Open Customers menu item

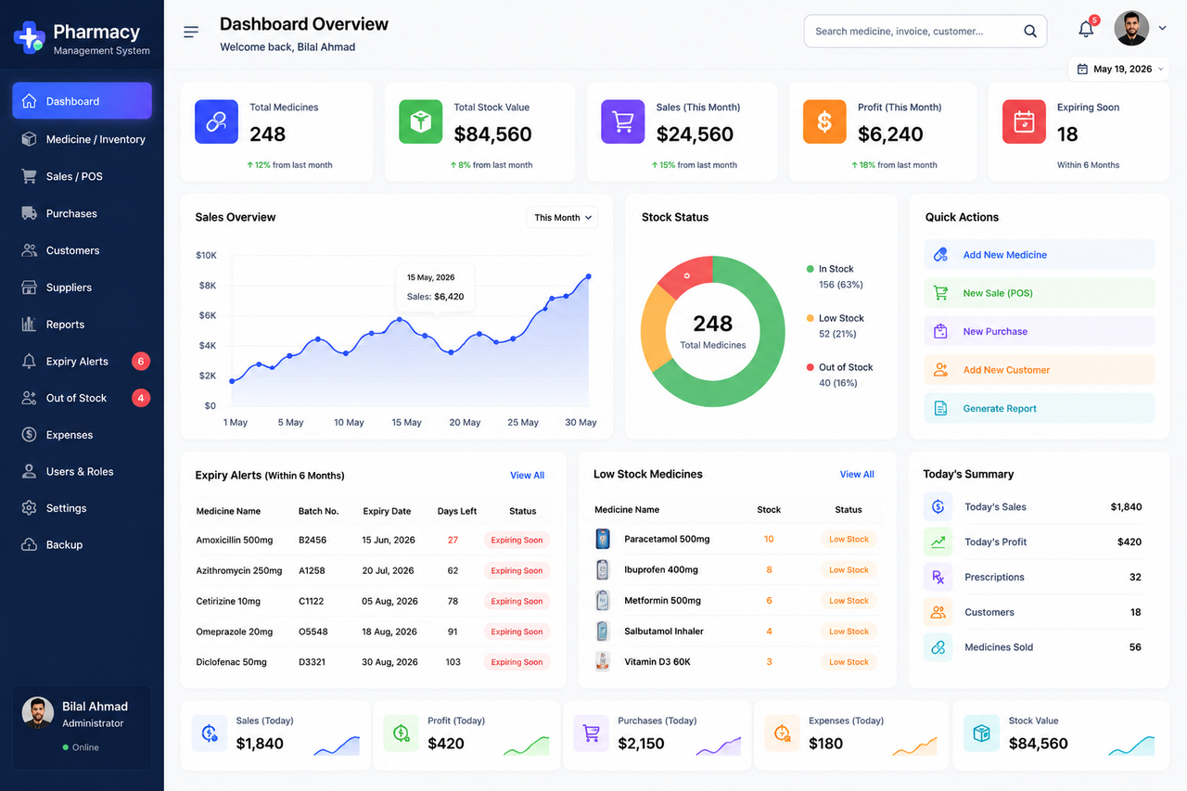[x=82, y=250]
